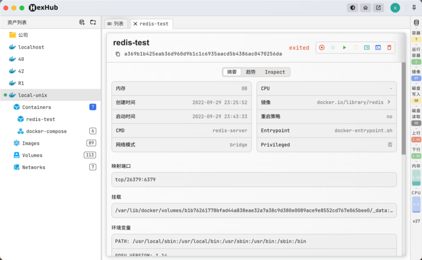The image size is (422, 260).
Task: Click the database icon in right stats bar
Action: pyautogui.click(x=417, y=23)
